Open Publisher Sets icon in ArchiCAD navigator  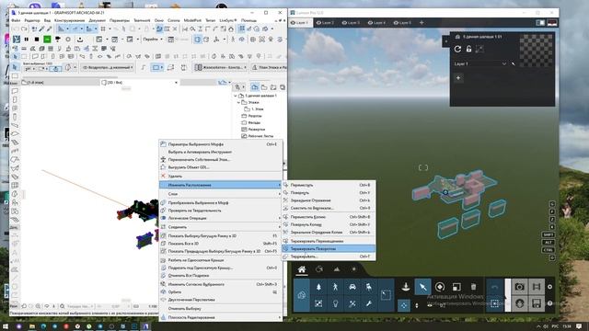click(x=283, y=87)
